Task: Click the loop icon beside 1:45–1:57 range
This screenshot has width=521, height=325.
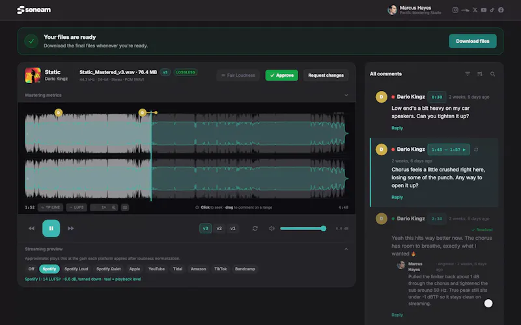Action: click(476, 149)
